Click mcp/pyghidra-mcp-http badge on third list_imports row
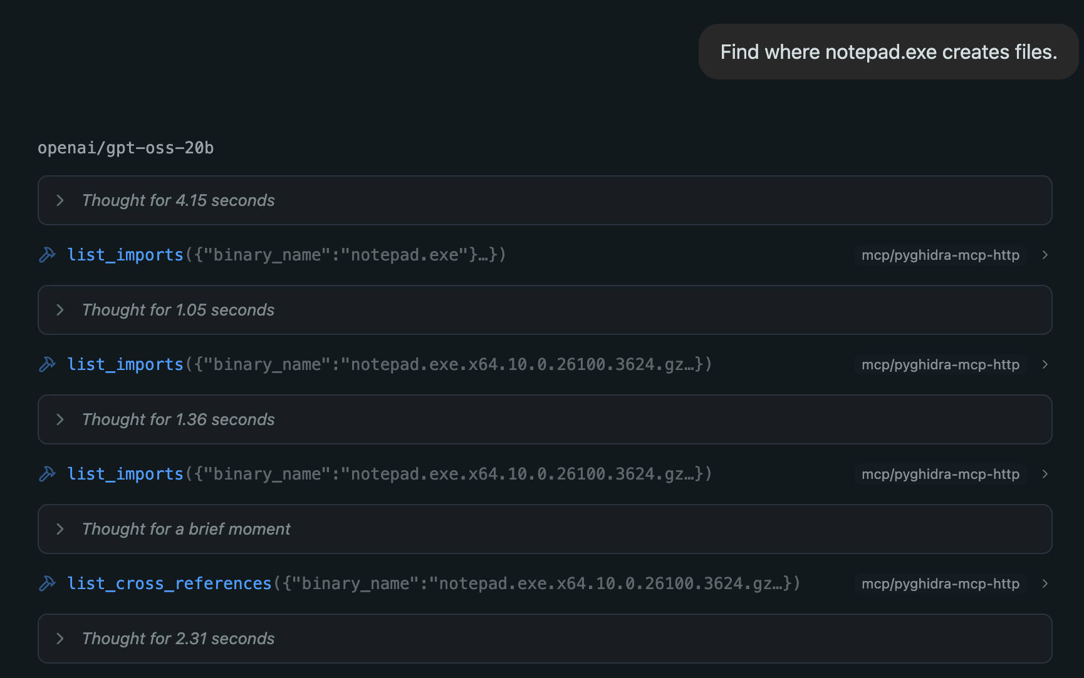The width and height of the screenshot is (1084, 678). click(x=940, y=474)
